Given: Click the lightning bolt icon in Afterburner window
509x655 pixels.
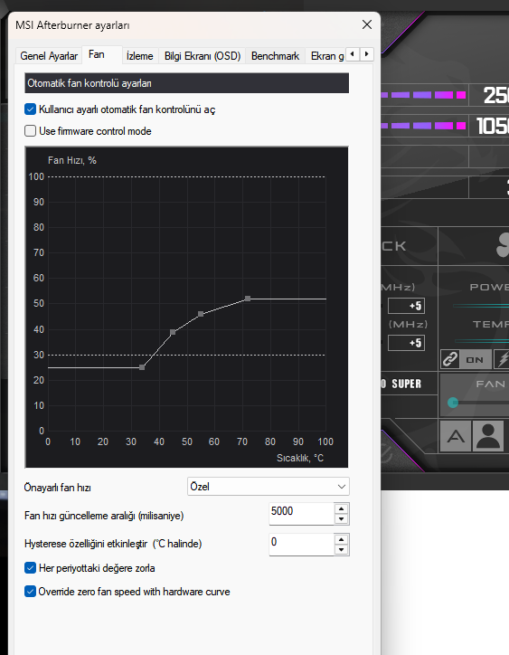Looking at the screenshot, I should 503,359.
